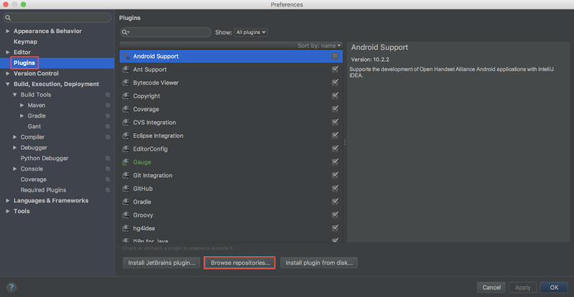Image resolution: width=574 pixels, height=297 pixels.
Task: Open the Show All plugins dropdown
Action: coord(250,32)
